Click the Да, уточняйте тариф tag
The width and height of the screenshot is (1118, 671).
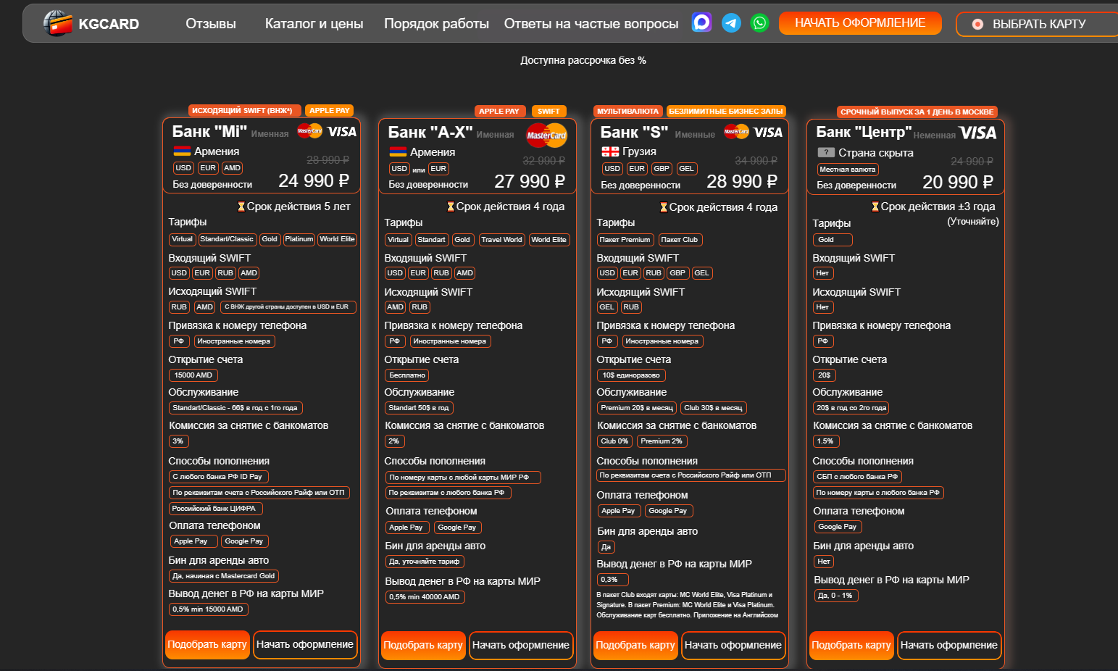(x=425, y=562)
